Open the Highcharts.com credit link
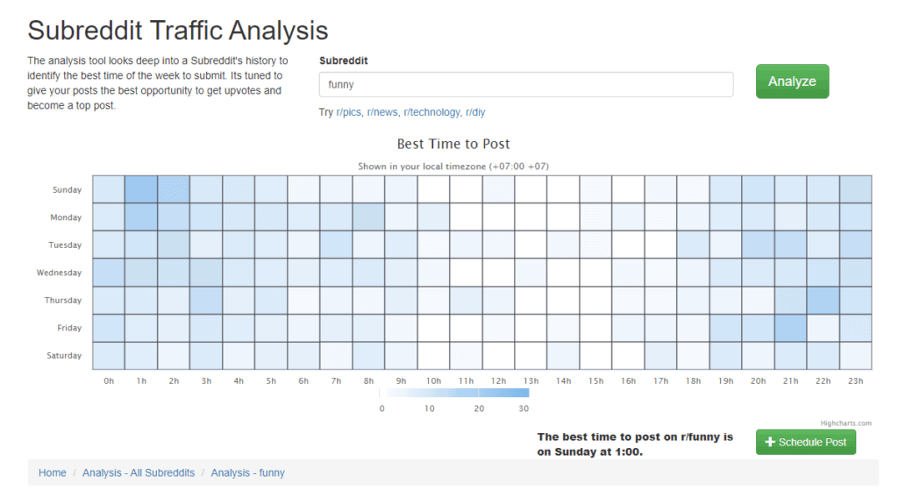Viewport: 898px width, 504px height. click(846, 423)
